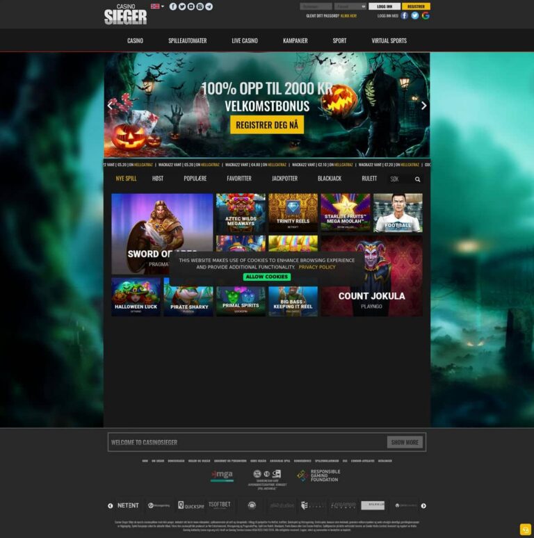Open the Virtual Sports menu item
Viewport: 534px width, 538px height.
point(389,40)
